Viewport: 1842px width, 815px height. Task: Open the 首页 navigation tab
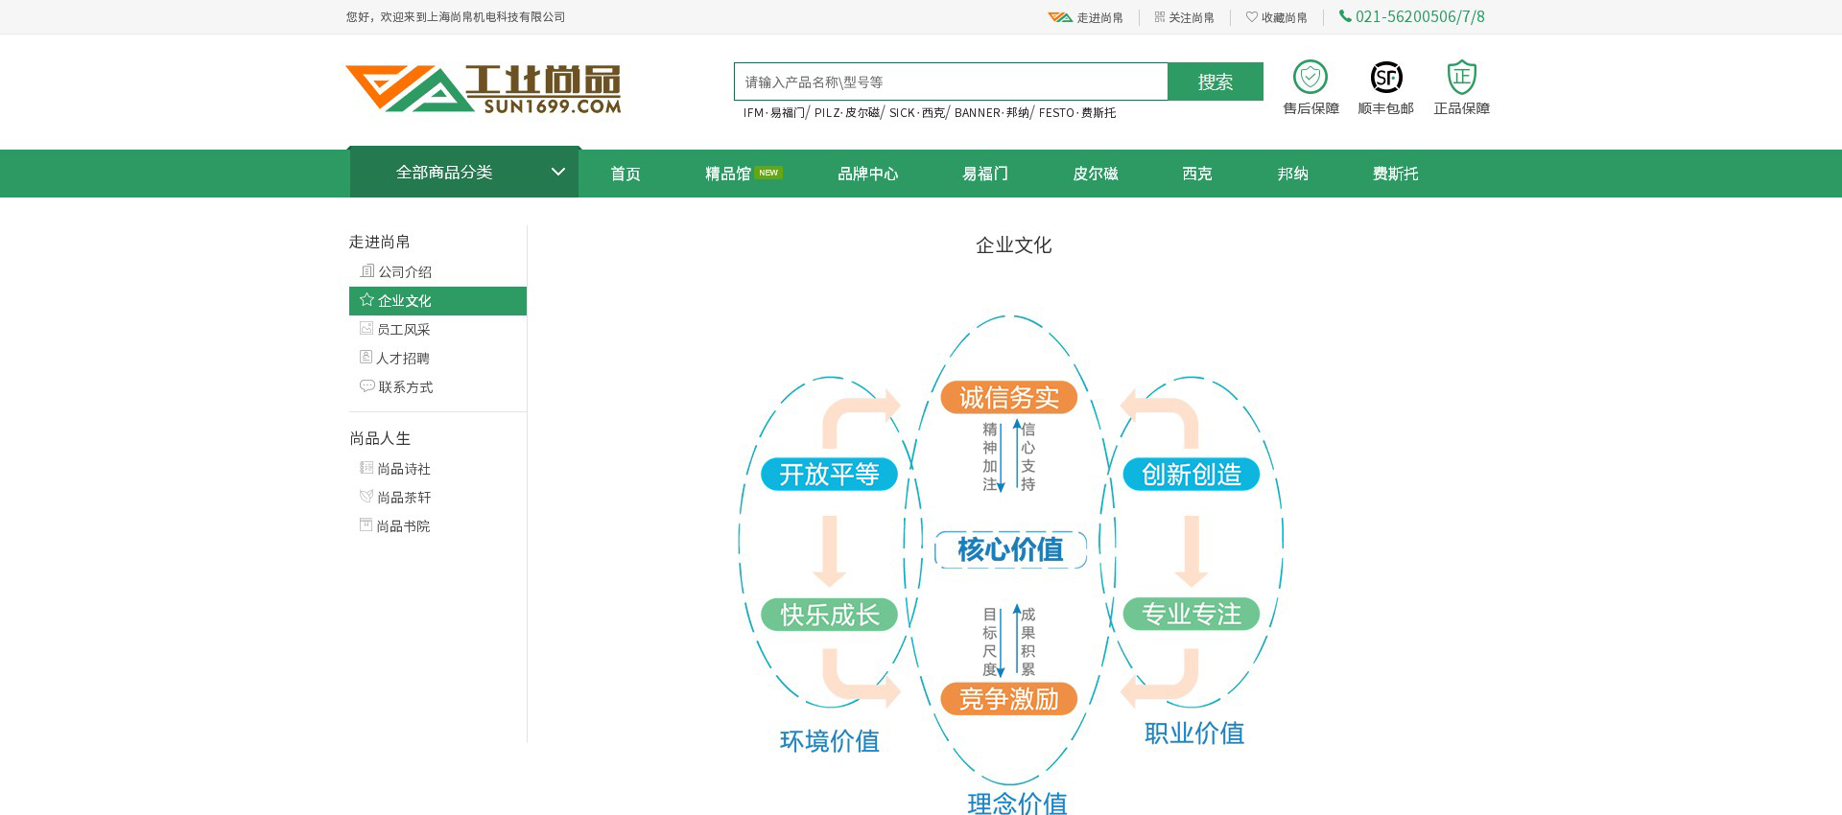coord(626,174)
